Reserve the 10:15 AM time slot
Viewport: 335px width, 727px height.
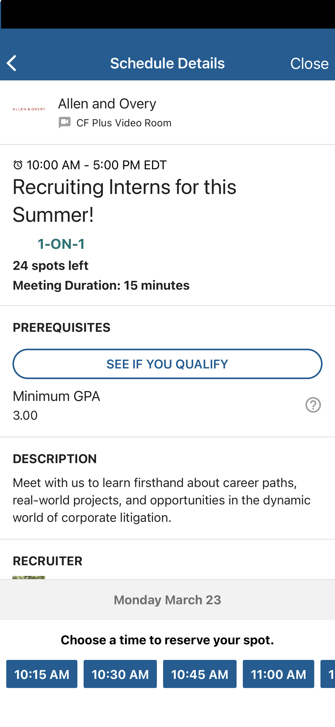click(x=42, y=674)
